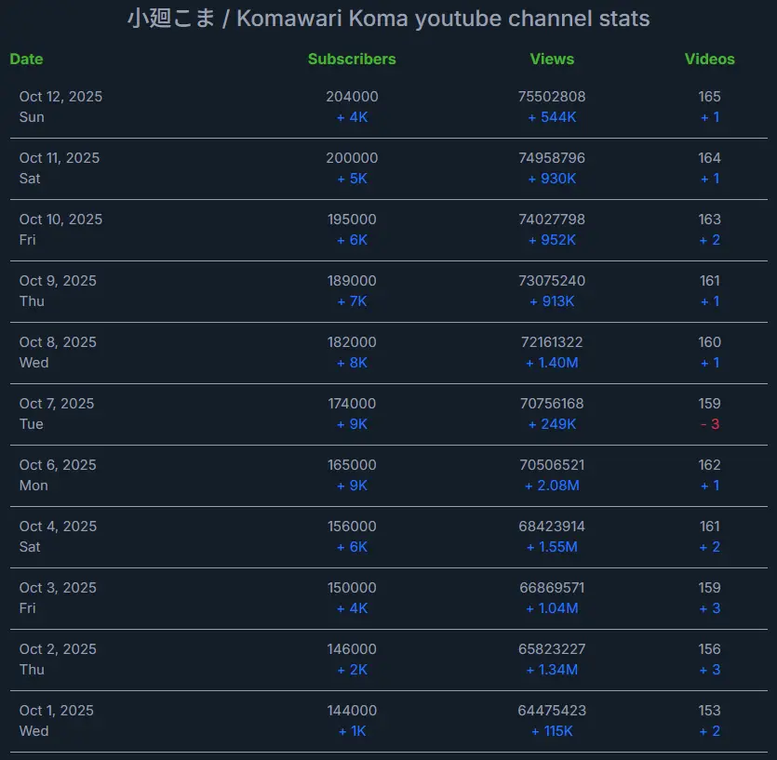777x760 pixels.
Task: Click the + 2.08M views increase
Action: click(x=552, y=486)
